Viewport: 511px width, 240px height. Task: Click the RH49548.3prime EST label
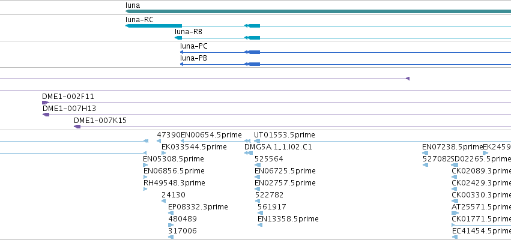coord(174,182)
